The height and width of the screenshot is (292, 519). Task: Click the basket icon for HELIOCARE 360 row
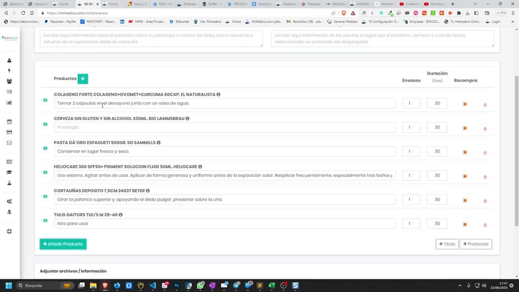click(45, 172)
